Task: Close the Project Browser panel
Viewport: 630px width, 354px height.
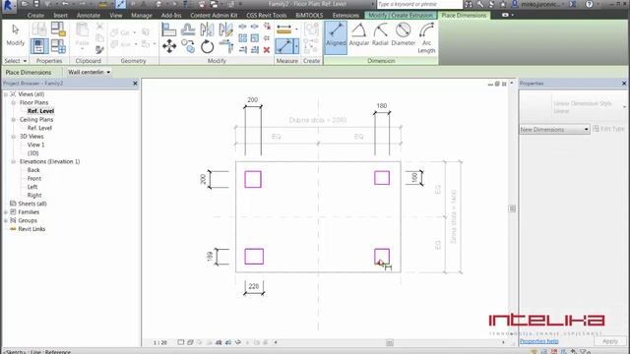Action: click(x=135, y=83)
